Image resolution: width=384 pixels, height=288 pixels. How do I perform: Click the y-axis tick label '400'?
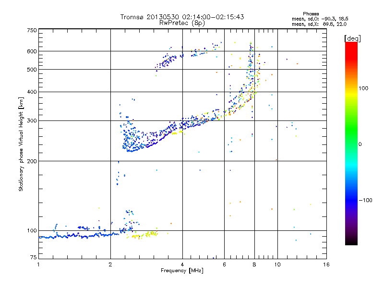[x=32, y=92]
